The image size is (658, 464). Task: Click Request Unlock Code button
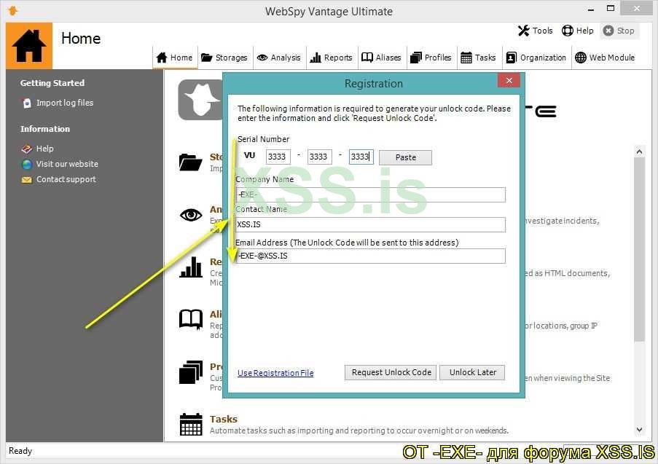coord(391,372)
